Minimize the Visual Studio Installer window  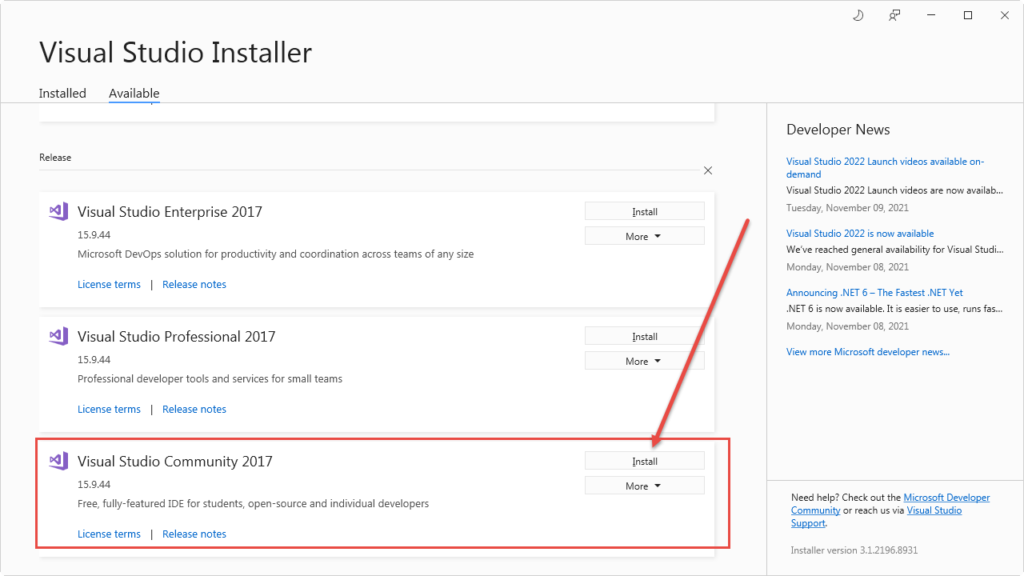pos(931,15)
